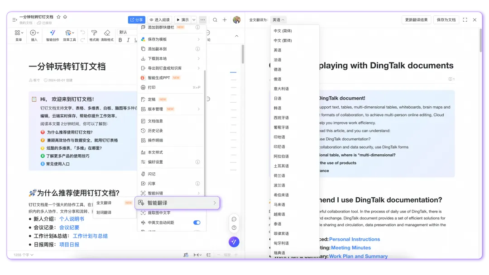Click the plus icon in the header

(x=225, y=19)
